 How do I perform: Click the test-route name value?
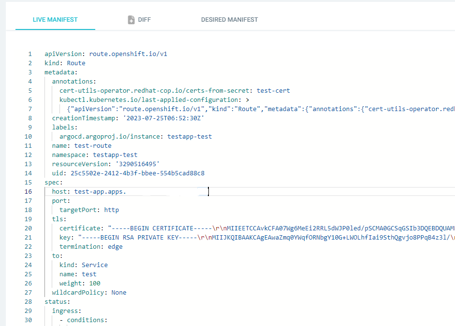pyautogui.click(x=93, y=146)
